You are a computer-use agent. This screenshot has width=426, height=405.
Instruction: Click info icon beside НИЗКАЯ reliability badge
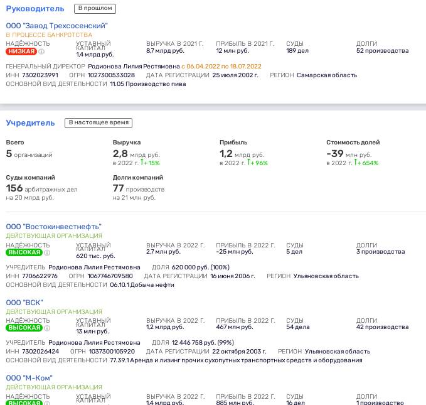click(x=41, y=51)
